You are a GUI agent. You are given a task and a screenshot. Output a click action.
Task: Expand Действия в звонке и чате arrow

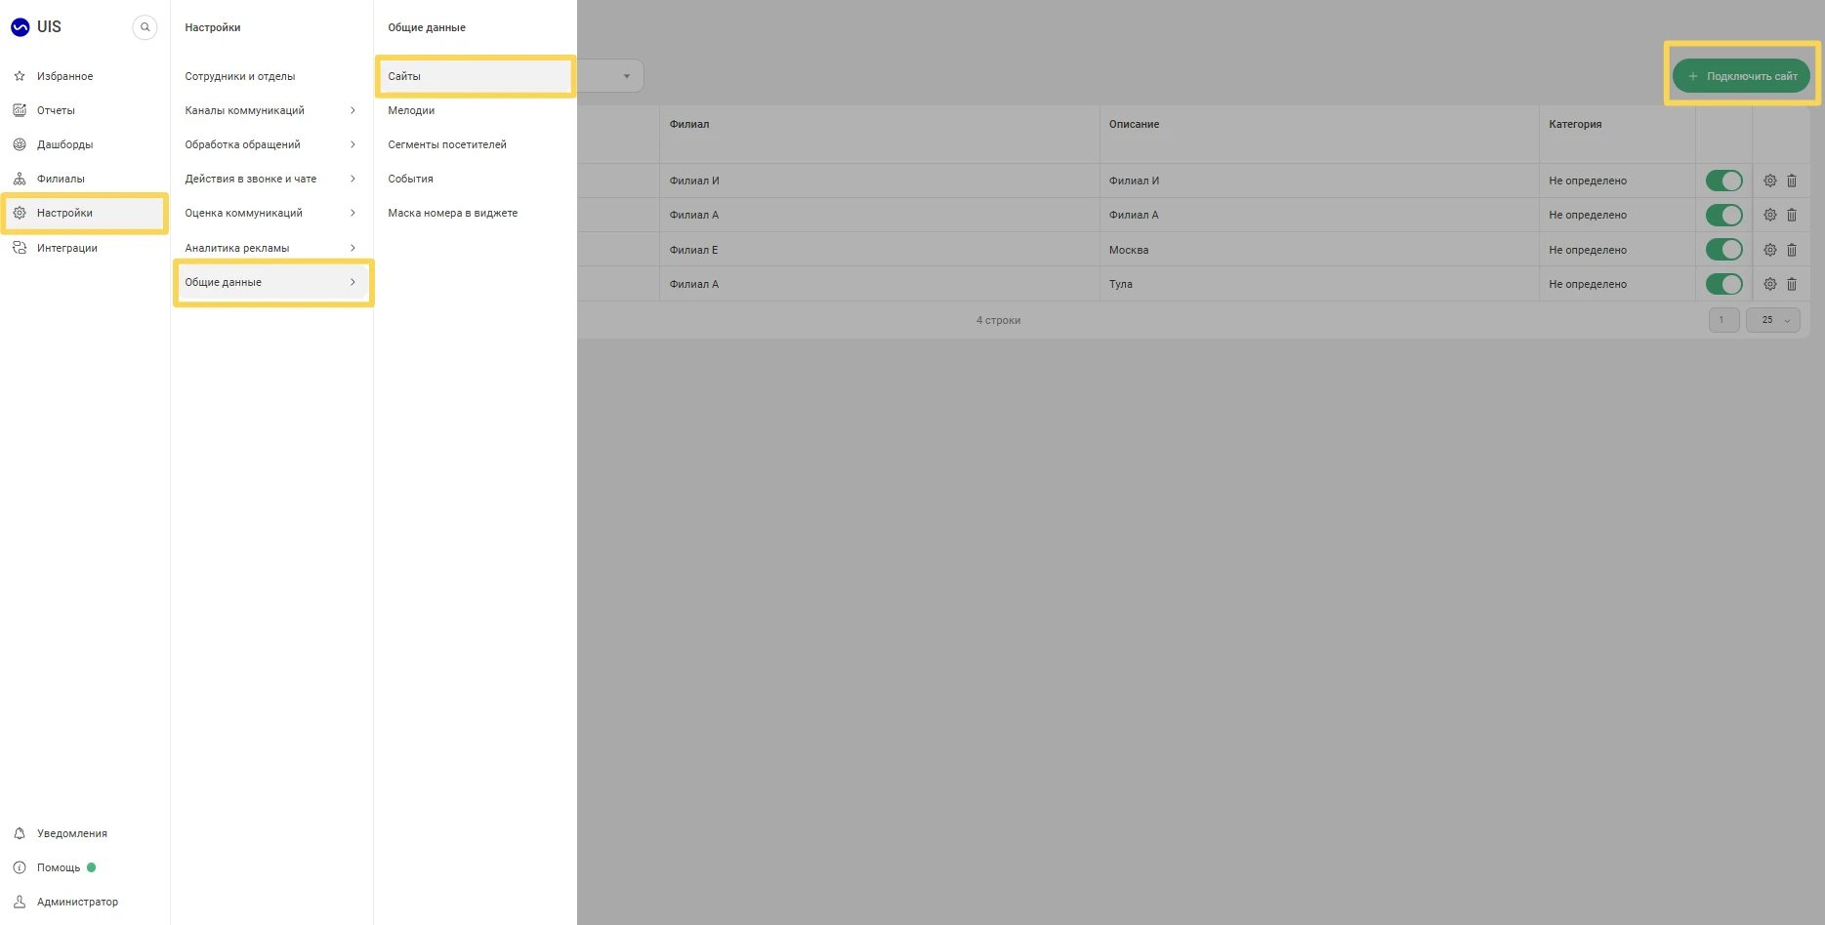coord(353,179)
